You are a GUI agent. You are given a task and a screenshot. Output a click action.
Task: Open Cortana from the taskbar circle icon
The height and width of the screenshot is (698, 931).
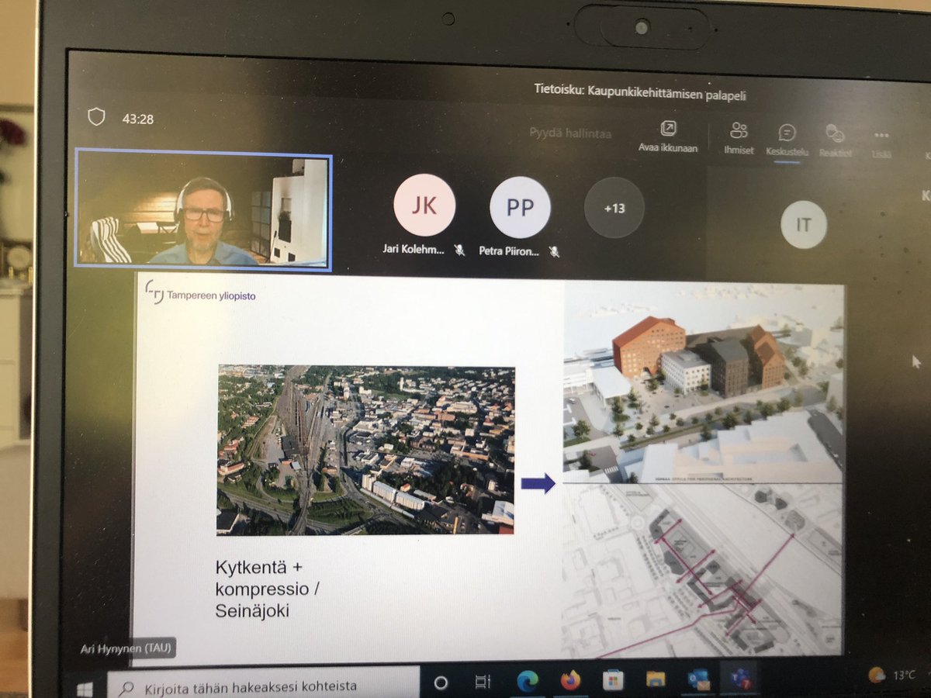tap(441, 683)
